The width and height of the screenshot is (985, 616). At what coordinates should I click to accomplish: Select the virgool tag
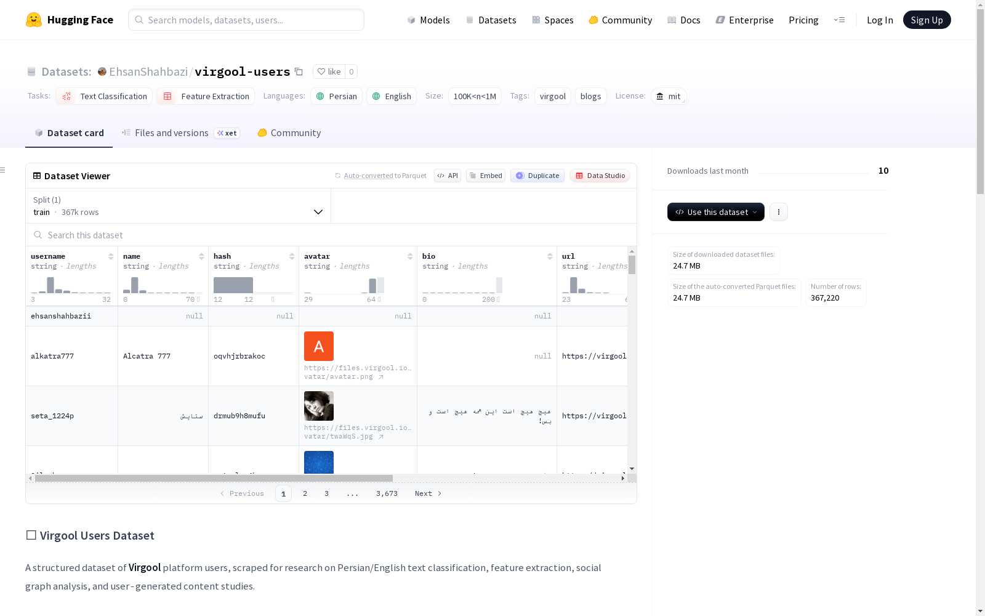[x=553, y=96]
